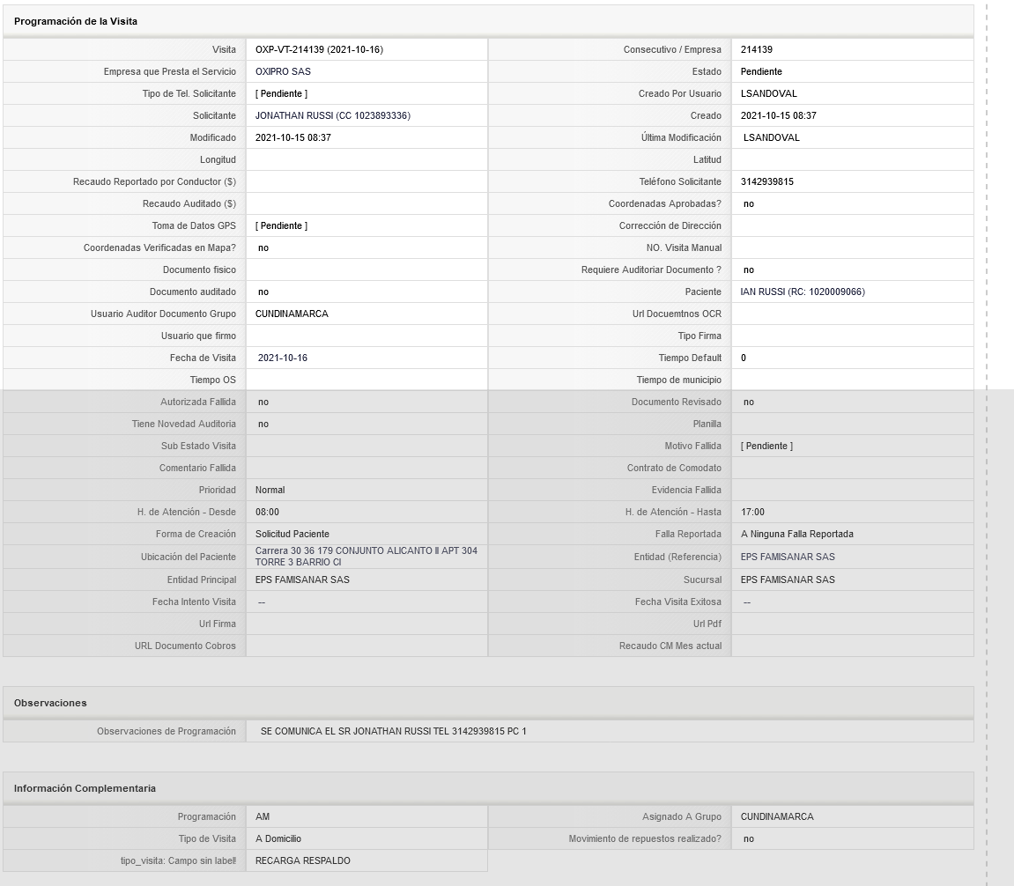Viewport: 1014px width, 886px height.
Task: Click tipo_visita: Campo sin label text
Action: (x=179, y=860)
